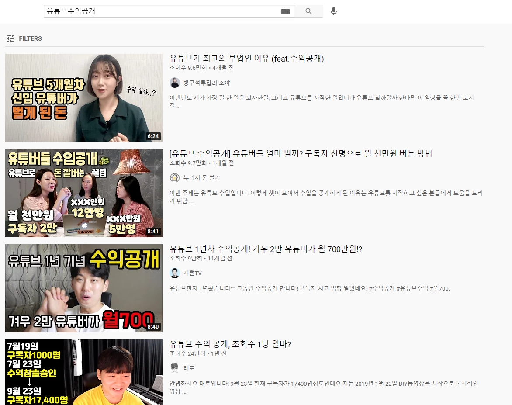Click the search magnifier button
The image size is (512, 405).
(x=309, y=11)
